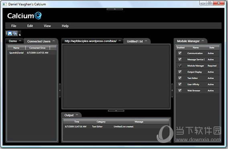The image size is (228, 149).
Task: Minimize the Demo tab using its dash icon
Action: click(20, 41)
